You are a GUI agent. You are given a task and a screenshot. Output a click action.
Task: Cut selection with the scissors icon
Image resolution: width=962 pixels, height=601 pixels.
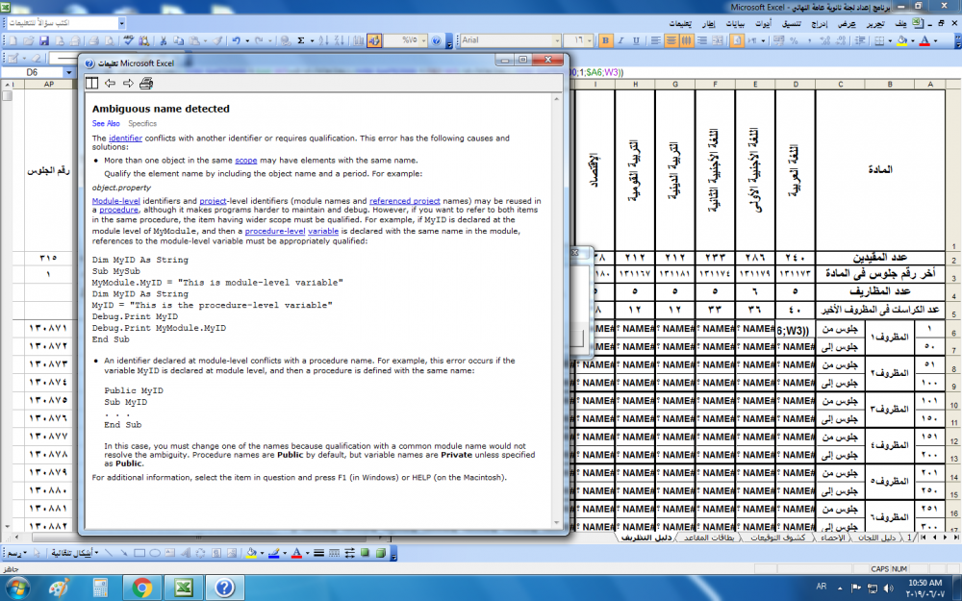tap(164, 40)
